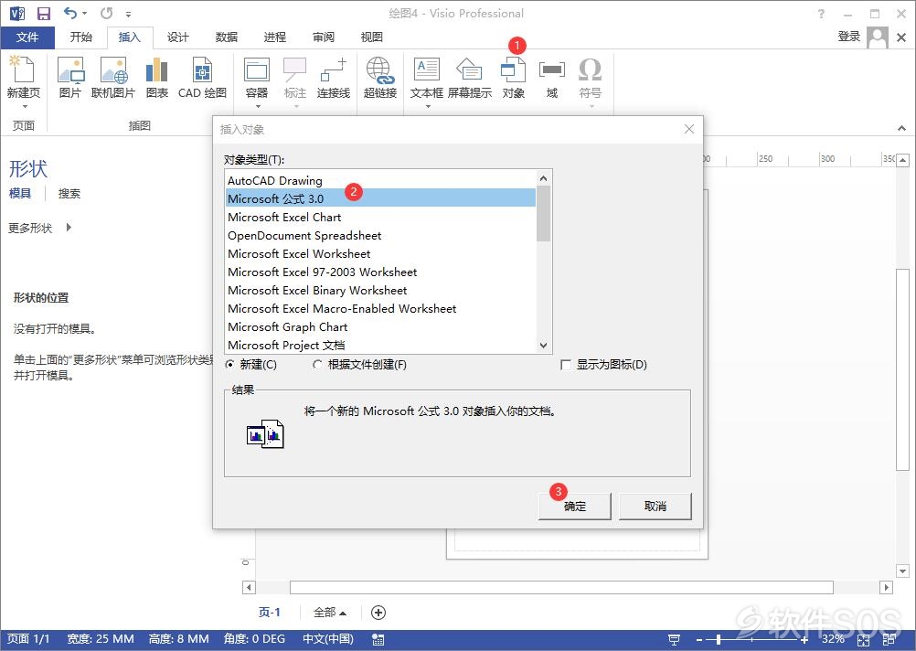This screenshot has width=916, height=651.
Task: Save the drawing with the floppy icon
Action: pyautogui.click(x=44, y=13)
